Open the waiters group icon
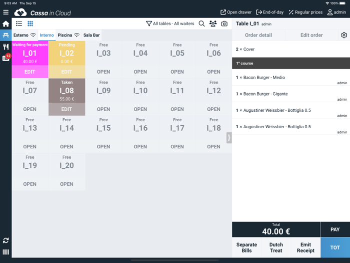 click(213, 24)
